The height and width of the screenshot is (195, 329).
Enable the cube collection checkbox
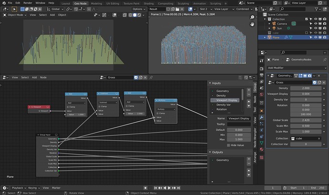[x=306, y=33]
